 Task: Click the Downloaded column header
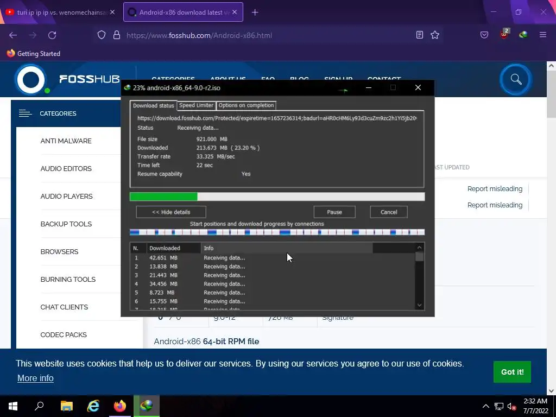[174, 248]
